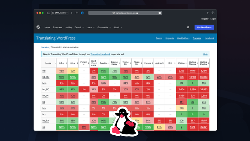Image resolution: width=250 pixels, height=141 pixels.
Task: Go back with the browser arrow
Action: (x=71, y=13)
